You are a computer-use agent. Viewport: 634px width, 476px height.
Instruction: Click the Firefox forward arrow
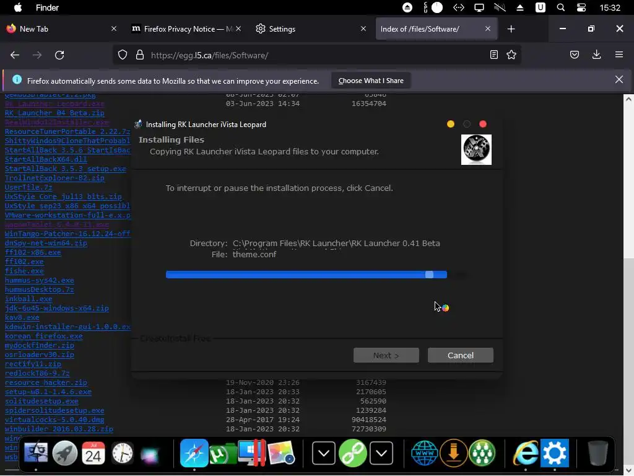click(x=37, y=55)
